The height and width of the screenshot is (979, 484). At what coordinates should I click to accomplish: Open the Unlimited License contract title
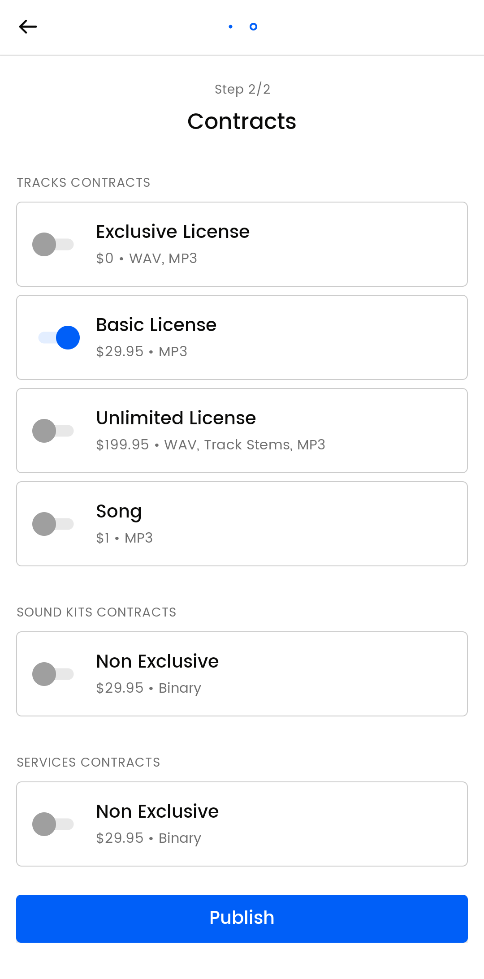(x=176, y=418)
